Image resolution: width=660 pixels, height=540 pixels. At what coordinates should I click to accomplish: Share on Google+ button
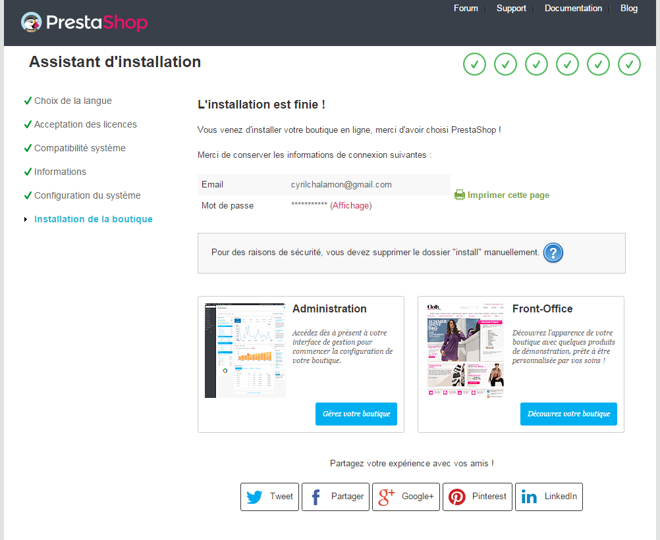coord(406,497)
